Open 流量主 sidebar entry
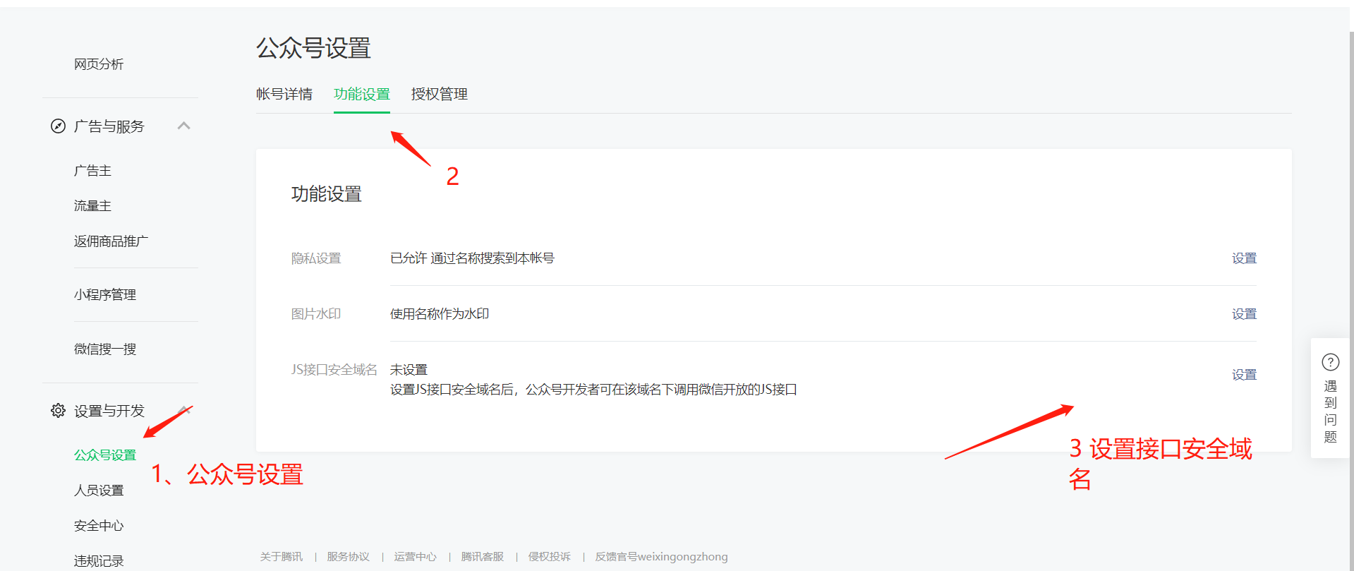The image size is (1354, 571). [92, 206]
